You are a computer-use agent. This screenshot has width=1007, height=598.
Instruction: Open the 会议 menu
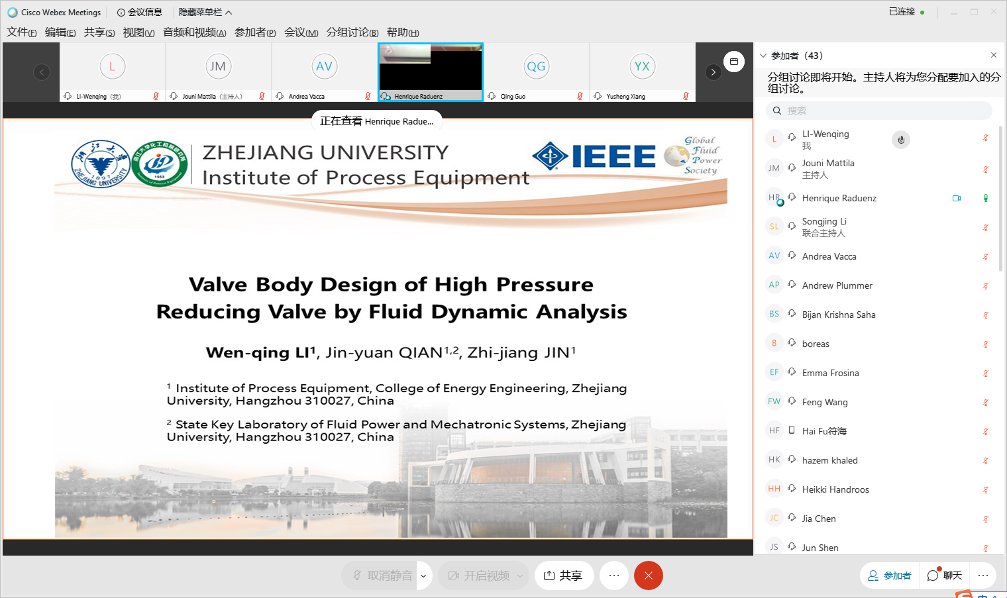point(301,32)
